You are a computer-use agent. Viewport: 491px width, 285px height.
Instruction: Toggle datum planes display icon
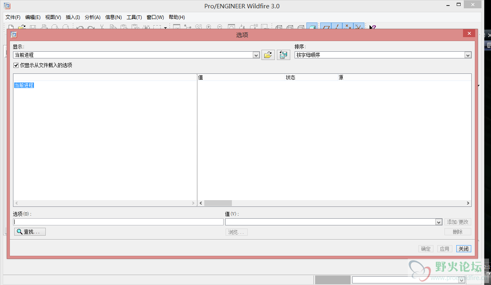pos(326,26)
